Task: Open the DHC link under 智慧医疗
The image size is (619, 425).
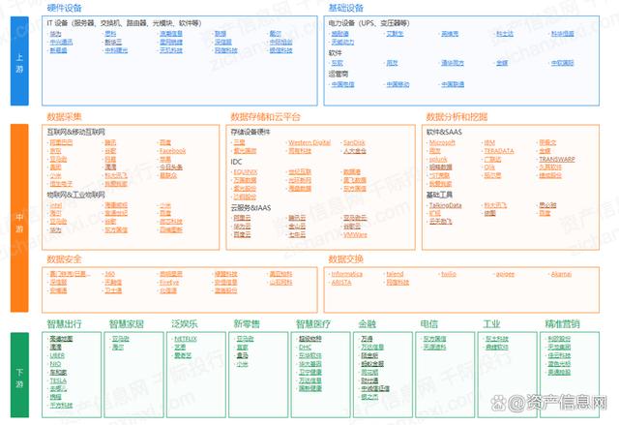Action: tap(305, 348)
